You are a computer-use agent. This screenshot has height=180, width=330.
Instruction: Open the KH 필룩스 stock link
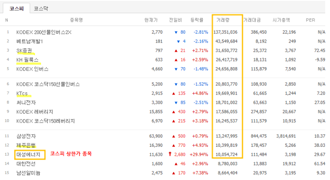pyautogui.click(x=28, y=60)
